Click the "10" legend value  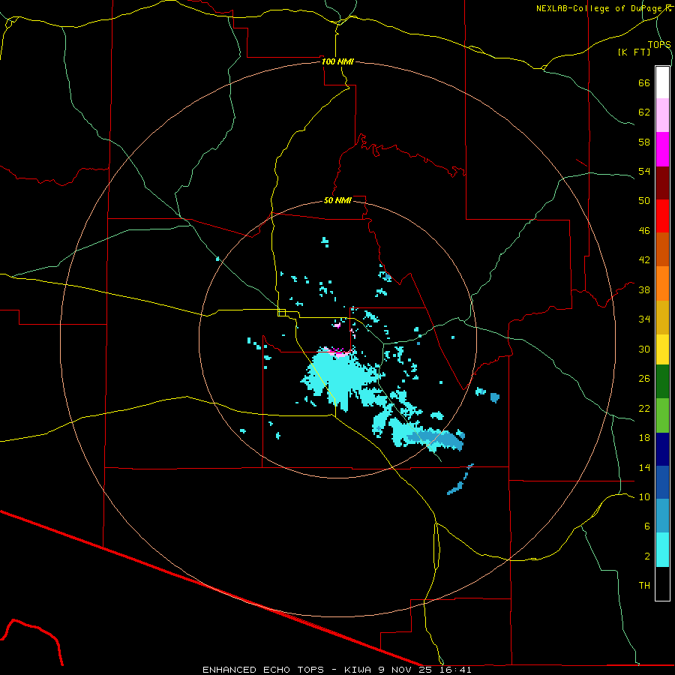point(644,496)
